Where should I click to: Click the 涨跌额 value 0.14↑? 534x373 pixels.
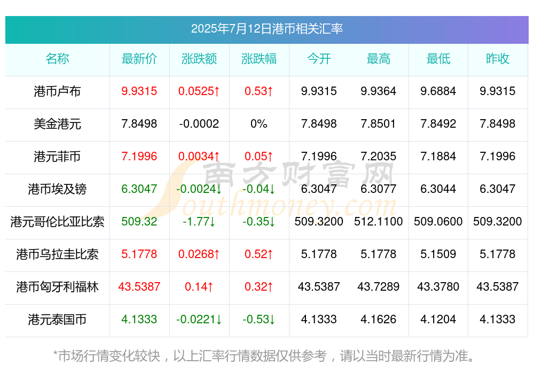[199, 286]
